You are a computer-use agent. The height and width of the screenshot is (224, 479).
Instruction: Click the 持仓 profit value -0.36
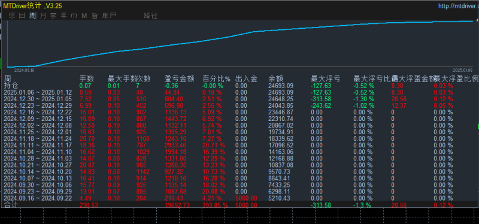pyautogui.click(x=172, y=86)
